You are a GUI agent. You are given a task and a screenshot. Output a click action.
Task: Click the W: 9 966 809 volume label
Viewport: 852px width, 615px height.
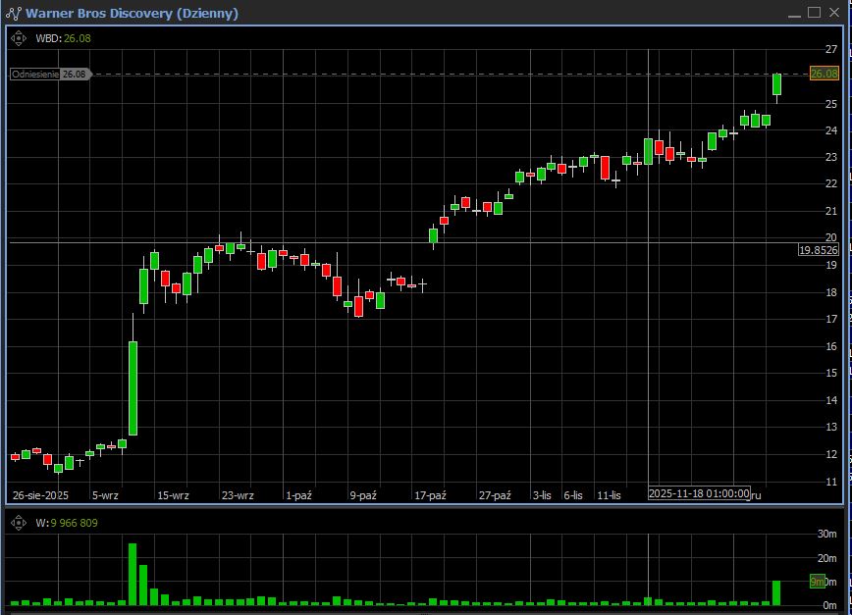(x=66, y=523)
